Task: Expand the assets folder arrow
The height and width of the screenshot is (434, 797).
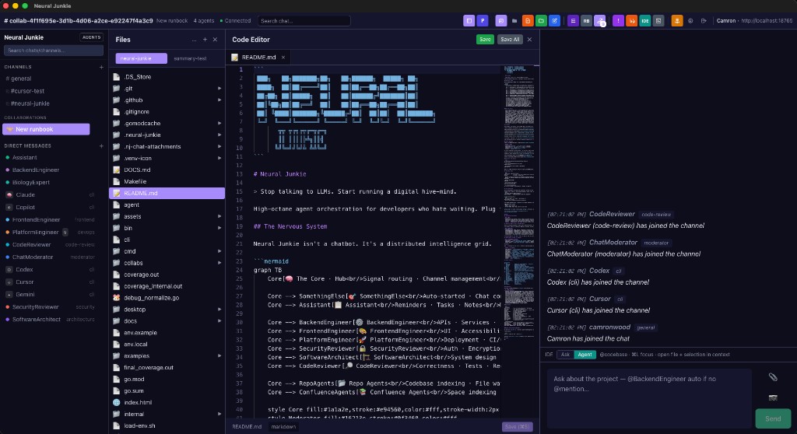Action: tap(219, 216)
